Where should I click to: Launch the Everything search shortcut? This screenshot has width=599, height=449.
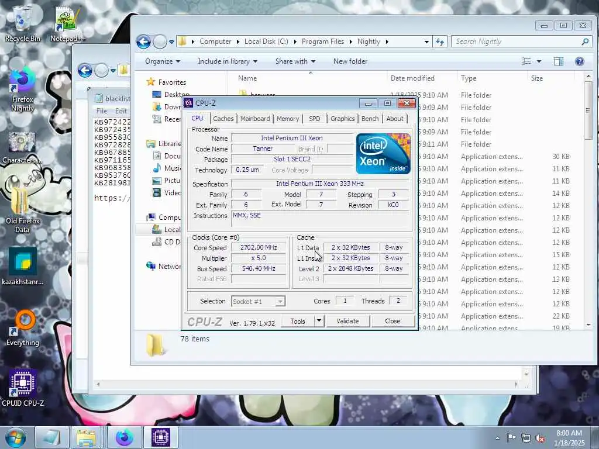tap(22, 327)
